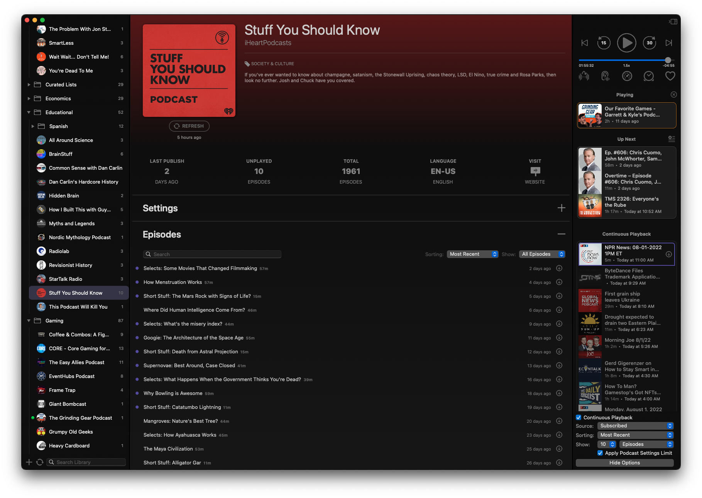Download The Maya Civilization episode
702x498 pixels.
pyautogui.click(x=559, y=449)
